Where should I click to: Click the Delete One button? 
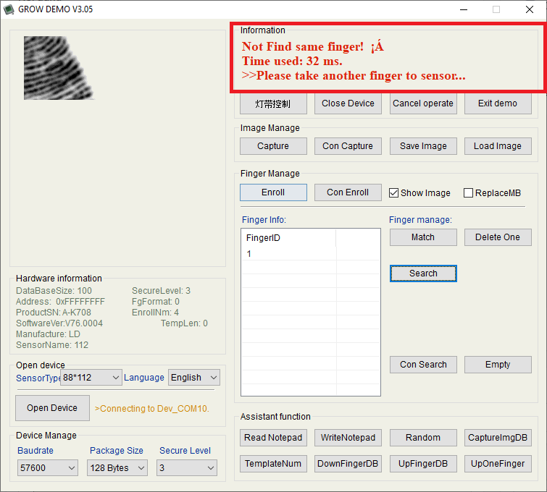[x=497, y=237]
